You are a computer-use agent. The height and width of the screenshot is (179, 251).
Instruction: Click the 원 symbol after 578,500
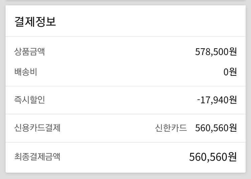click(x=233, y=52)
